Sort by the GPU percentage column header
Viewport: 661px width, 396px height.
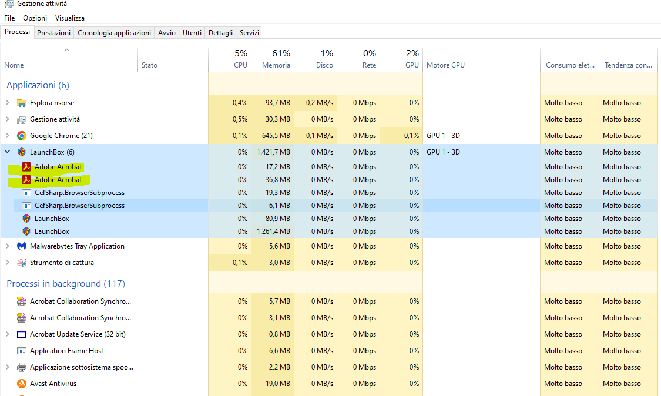click(402, 59)
